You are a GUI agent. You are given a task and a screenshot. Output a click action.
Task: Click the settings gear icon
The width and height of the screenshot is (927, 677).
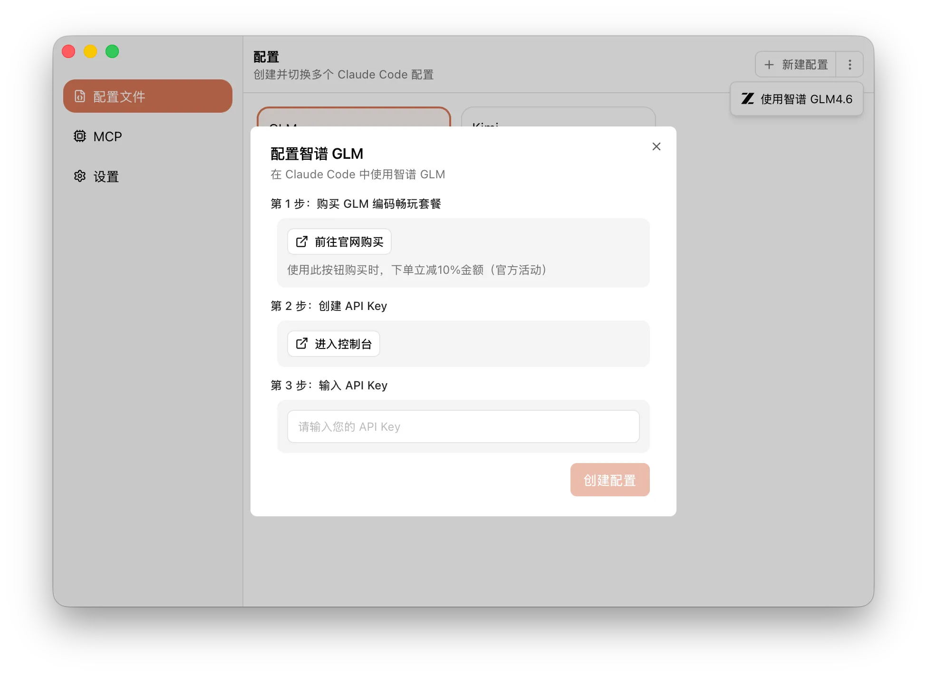click(80, 176)
